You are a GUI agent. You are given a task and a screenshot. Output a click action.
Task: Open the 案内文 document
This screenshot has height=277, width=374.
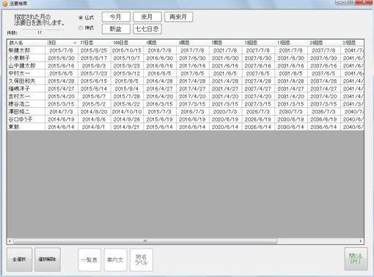[x=115, y=260]
